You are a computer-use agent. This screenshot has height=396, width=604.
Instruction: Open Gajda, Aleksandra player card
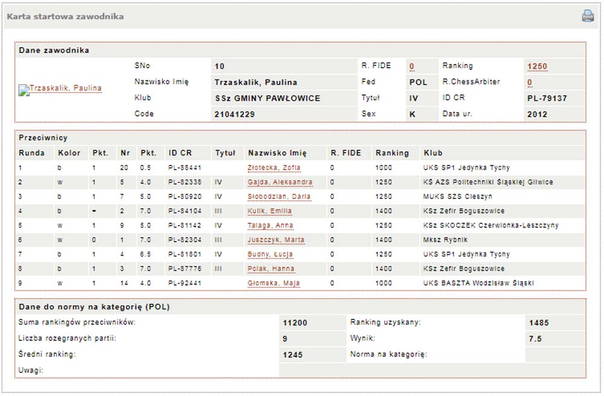pyautogui.click(x=280, y=182)
